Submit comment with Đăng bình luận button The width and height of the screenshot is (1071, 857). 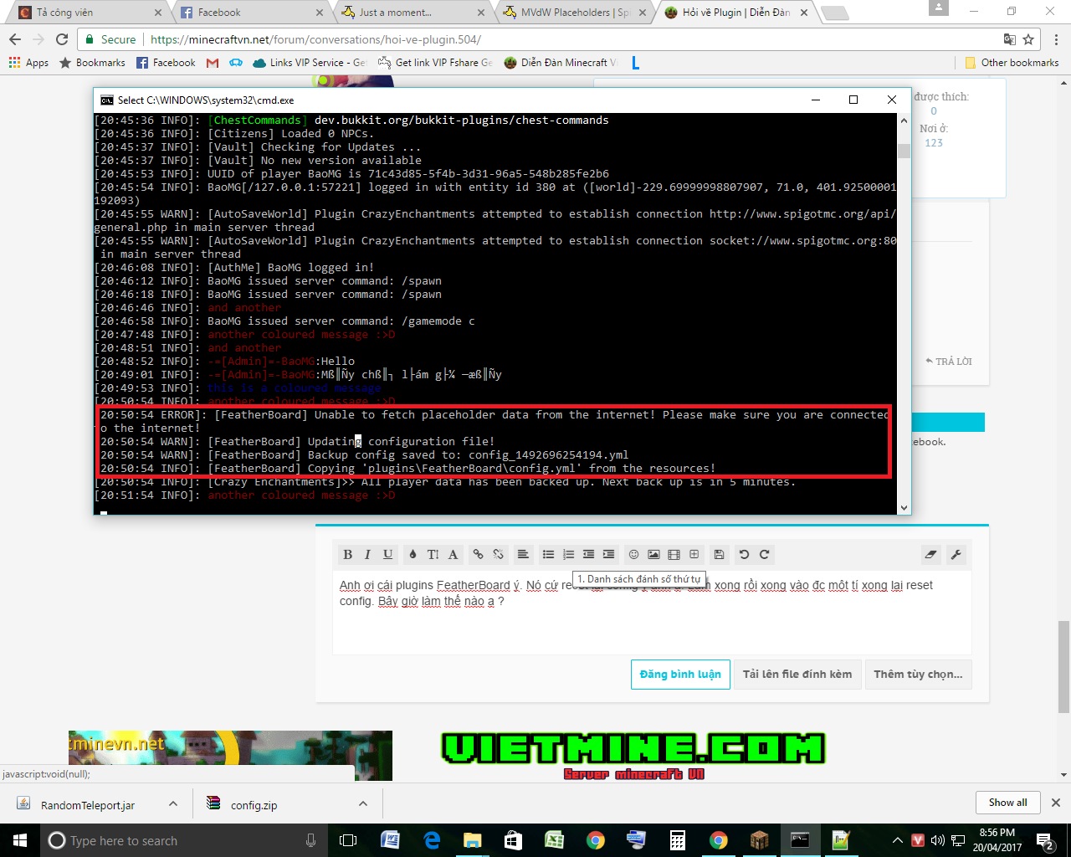tap(679, 675)
